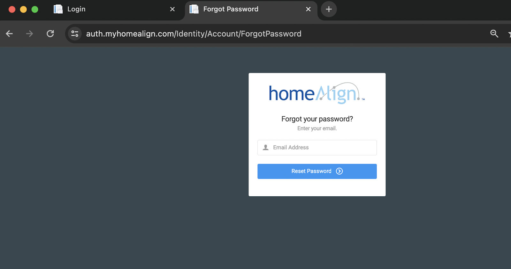Close the Forgot Password tab
This screenshot has width=511, height=269.
point(308,9)
